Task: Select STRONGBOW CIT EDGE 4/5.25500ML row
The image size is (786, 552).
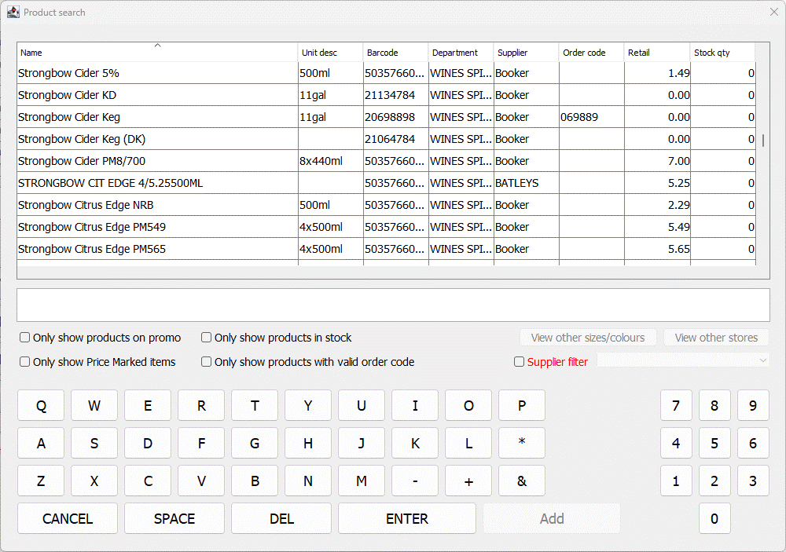Action: tap(386, 183)
